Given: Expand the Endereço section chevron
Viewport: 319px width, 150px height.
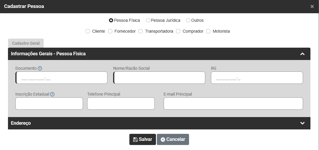Looking at the screenshot, I should (302, 123).
